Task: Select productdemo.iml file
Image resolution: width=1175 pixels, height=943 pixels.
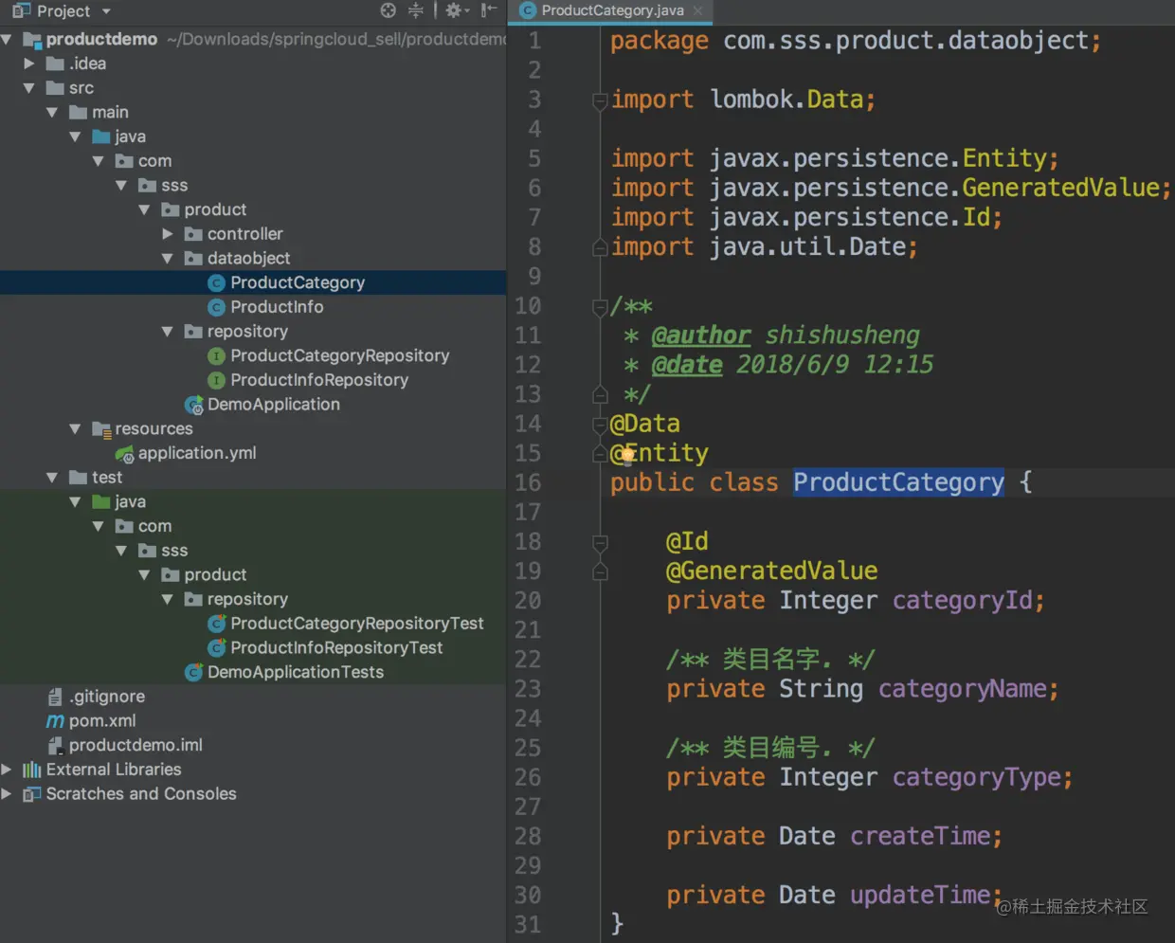Action: [x=136, y=745]
